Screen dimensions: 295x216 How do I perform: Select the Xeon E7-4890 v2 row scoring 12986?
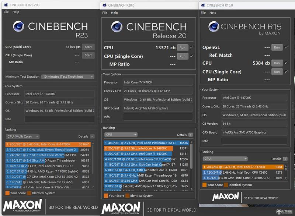point(146,159)
